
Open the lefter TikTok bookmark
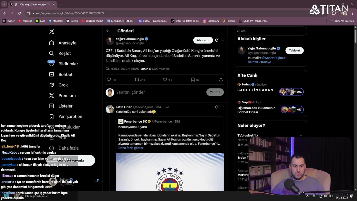click(x=185, y=21)
